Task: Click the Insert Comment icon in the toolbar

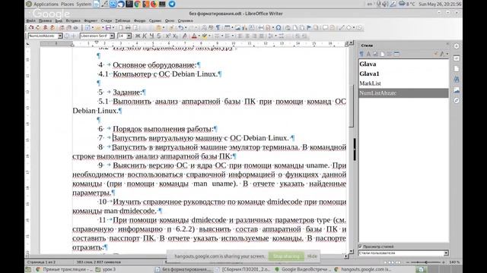Action: [x=326, y=27]
